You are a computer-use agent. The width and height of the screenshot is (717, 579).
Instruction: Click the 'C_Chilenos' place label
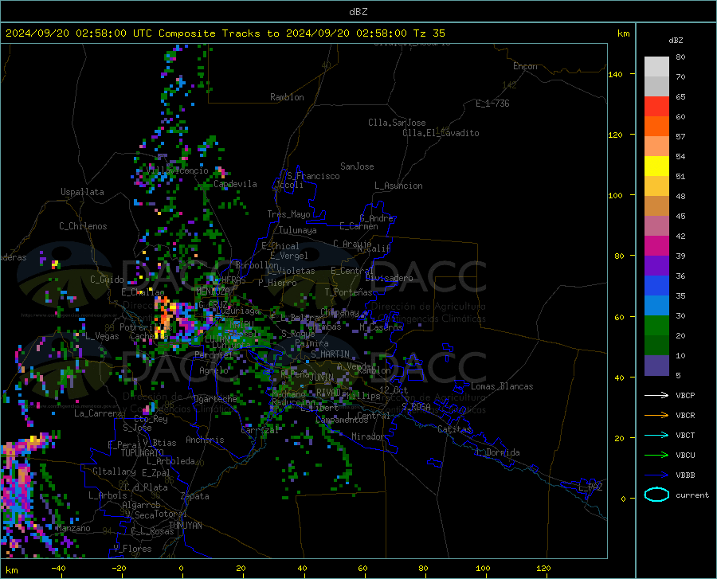point(83,226)
